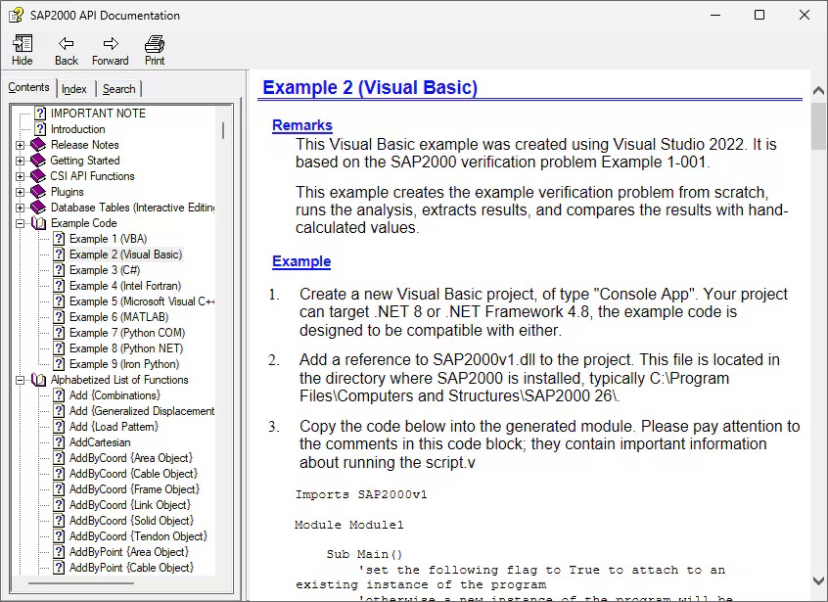Open the Print dialog via the Print icon
The height and width of the screenshot is (602, 828).
point(154,44)
